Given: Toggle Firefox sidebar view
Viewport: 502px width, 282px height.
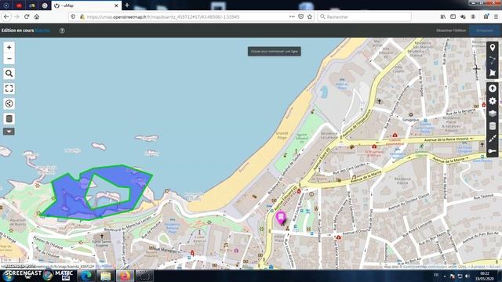Looking at the screenshot, I should (453, 16).
